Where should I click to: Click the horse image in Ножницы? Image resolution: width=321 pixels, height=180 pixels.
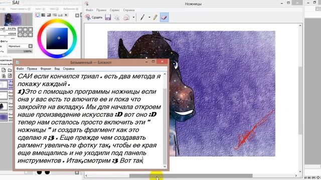192,93
